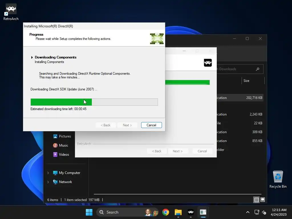This screenshot has width=292, height=219.
Task: Click '1 item selected 197 MB' status text
Action: pyautogui.click(x=82, y=200)
